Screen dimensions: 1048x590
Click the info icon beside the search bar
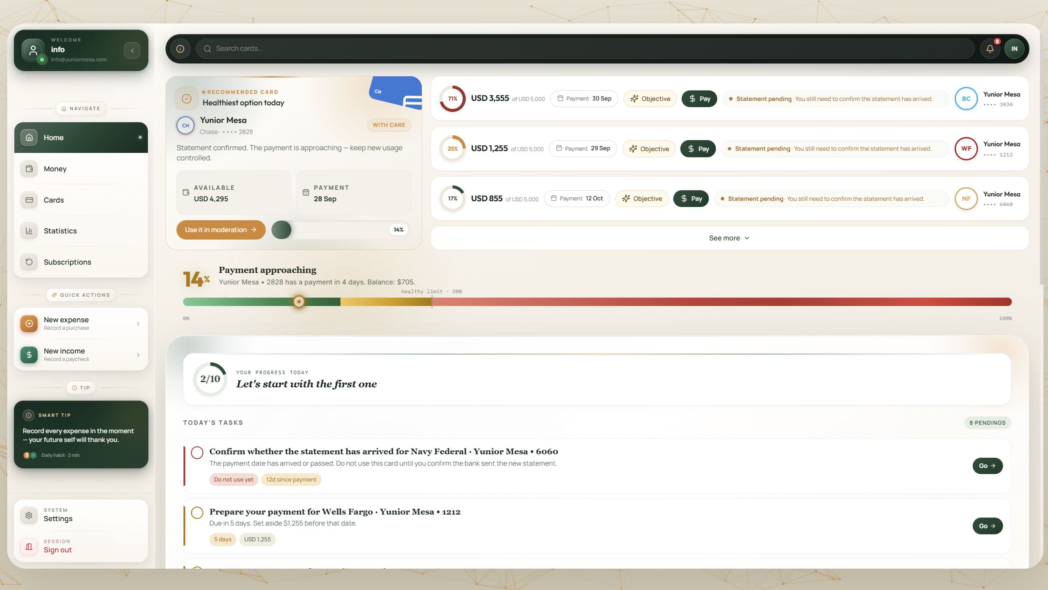coord(180,49)
